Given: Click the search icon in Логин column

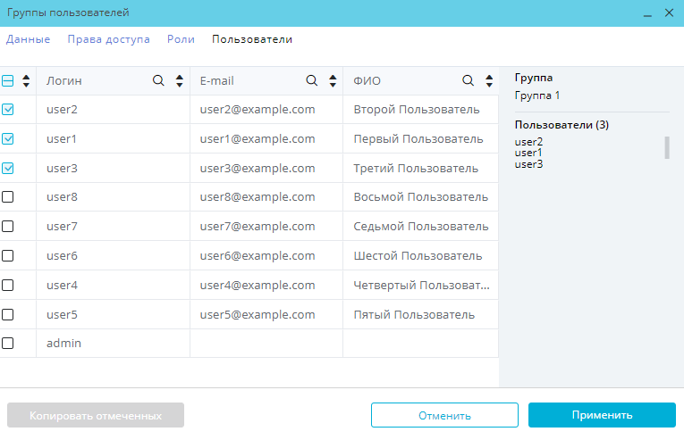Looking at the screenshot, I should [x=158, y=80].
